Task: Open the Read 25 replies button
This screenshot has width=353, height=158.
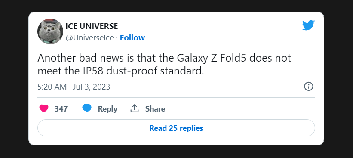Action: 176,128
